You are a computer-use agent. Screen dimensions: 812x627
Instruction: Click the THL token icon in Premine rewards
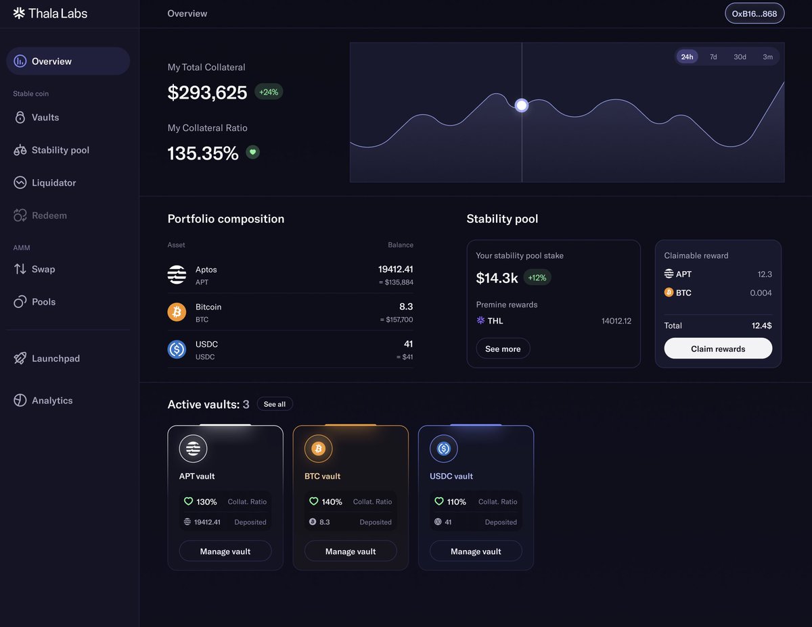481,320
